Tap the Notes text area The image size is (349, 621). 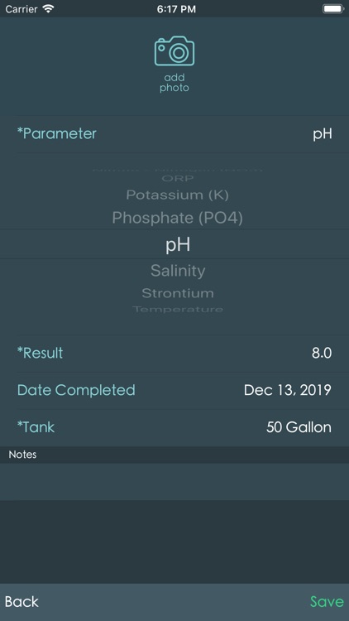[x=174, y=482]
